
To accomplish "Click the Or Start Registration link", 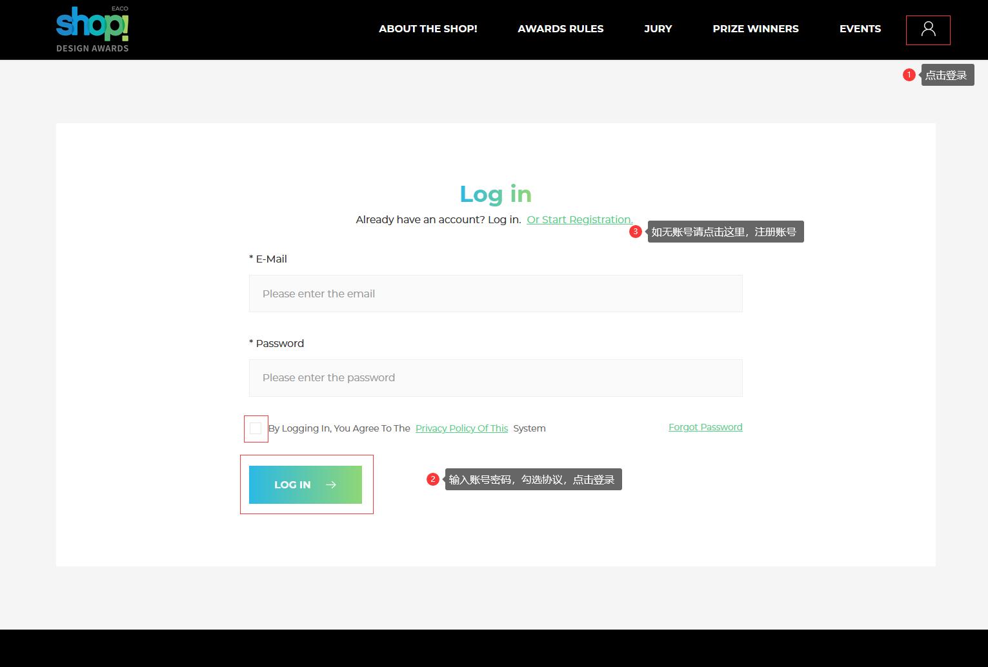I will (580, 219).
